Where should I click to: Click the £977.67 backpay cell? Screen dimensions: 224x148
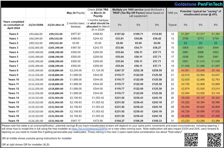(x=76, y=34)
